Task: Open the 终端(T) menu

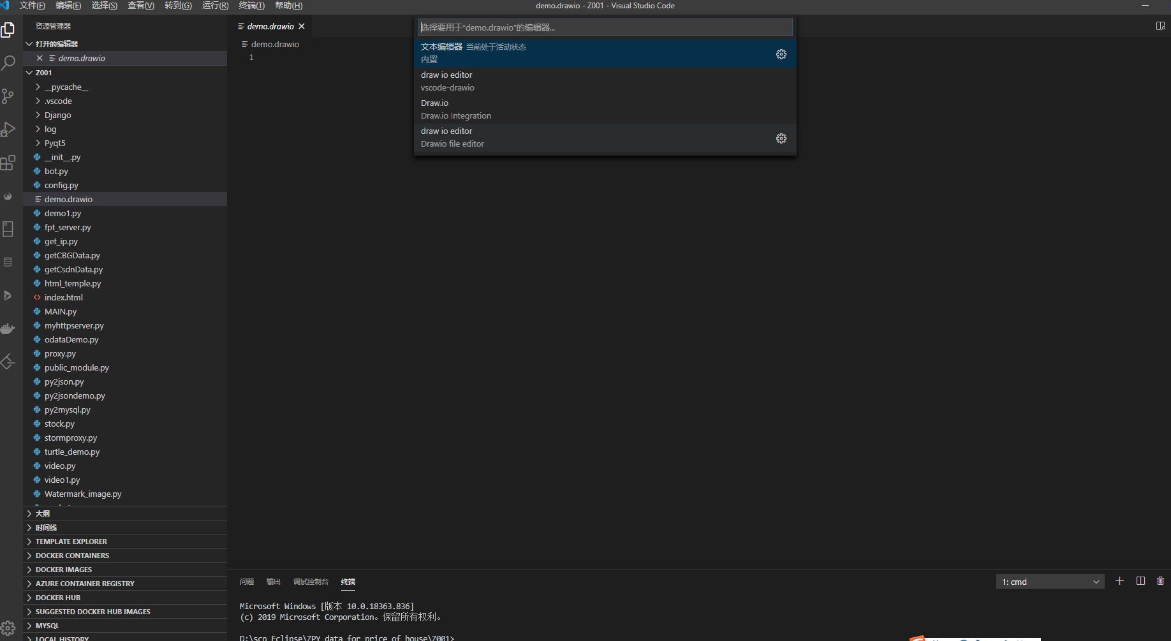Action: click(251, 6)
